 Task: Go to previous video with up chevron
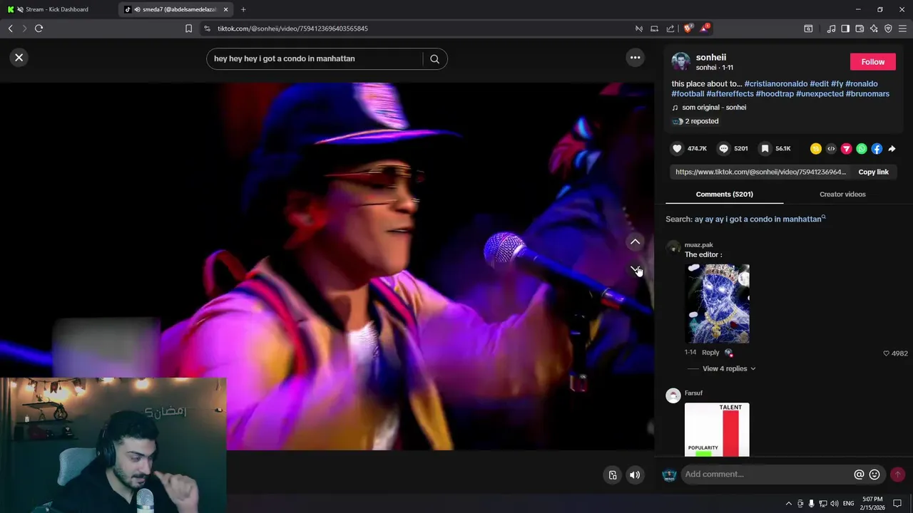tap(635, 242)
